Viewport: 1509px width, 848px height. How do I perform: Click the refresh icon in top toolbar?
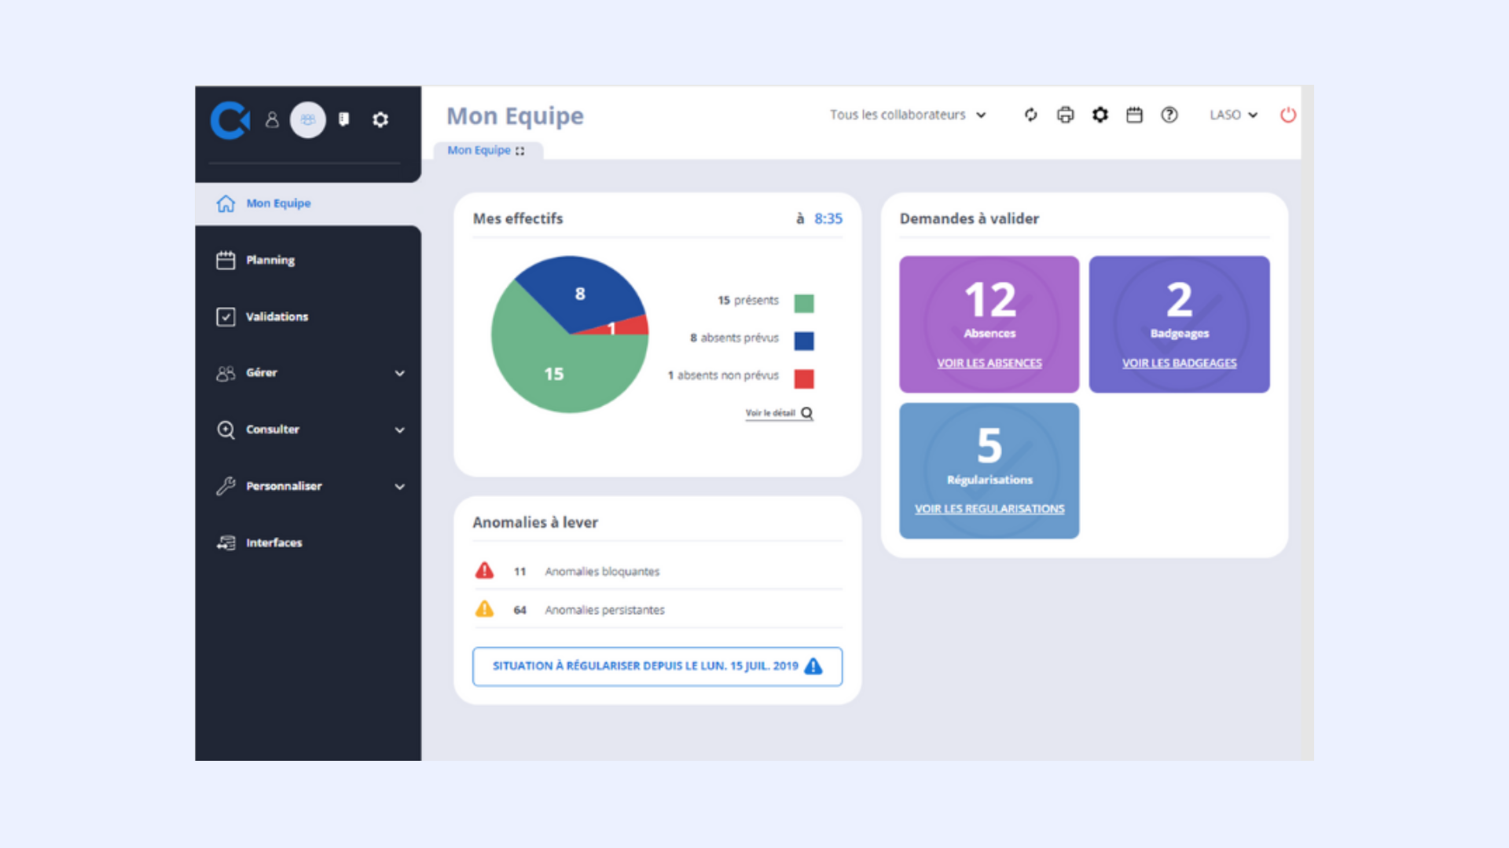(x=1030, y=115)
